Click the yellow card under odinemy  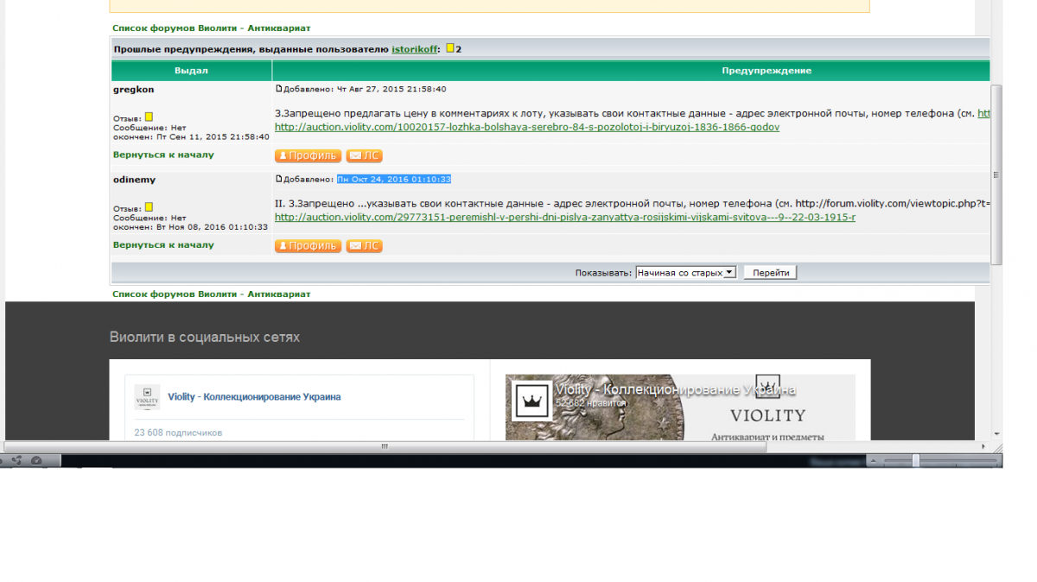click(149, 207)
